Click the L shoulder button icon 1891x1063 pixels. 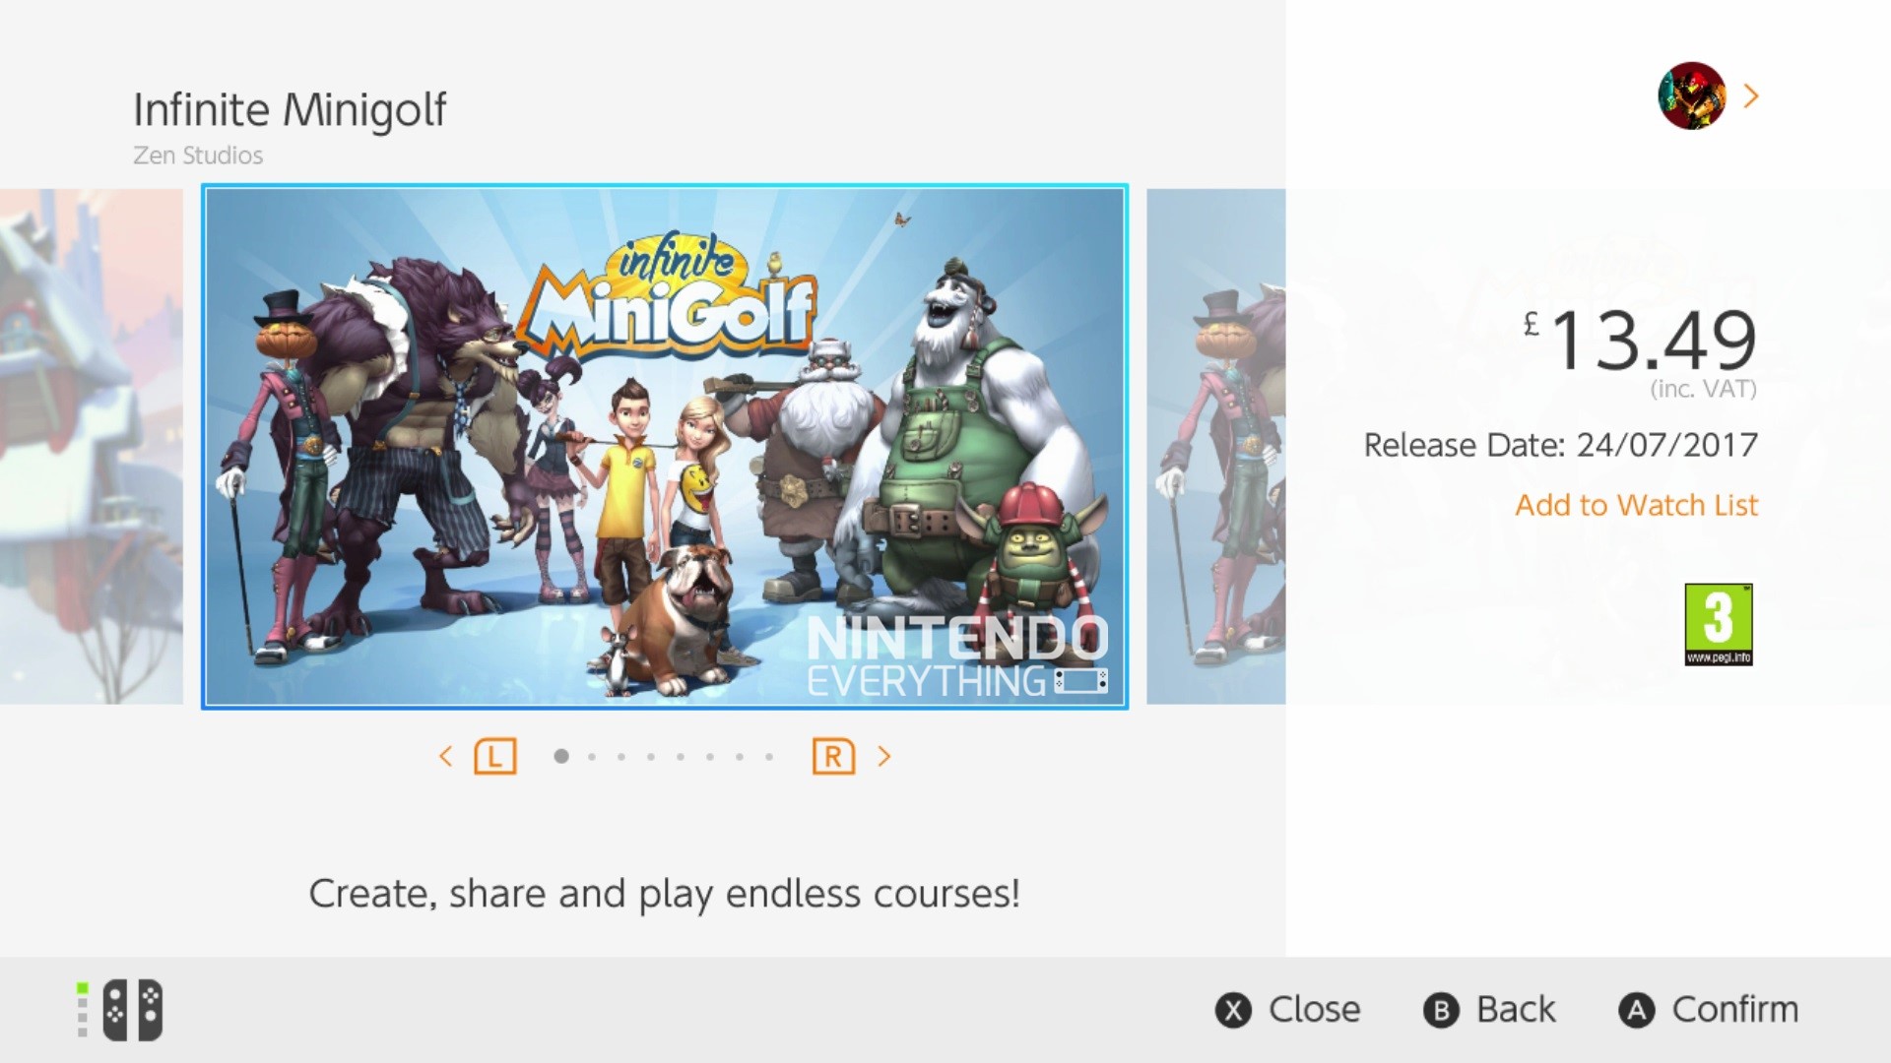point(494,757)
